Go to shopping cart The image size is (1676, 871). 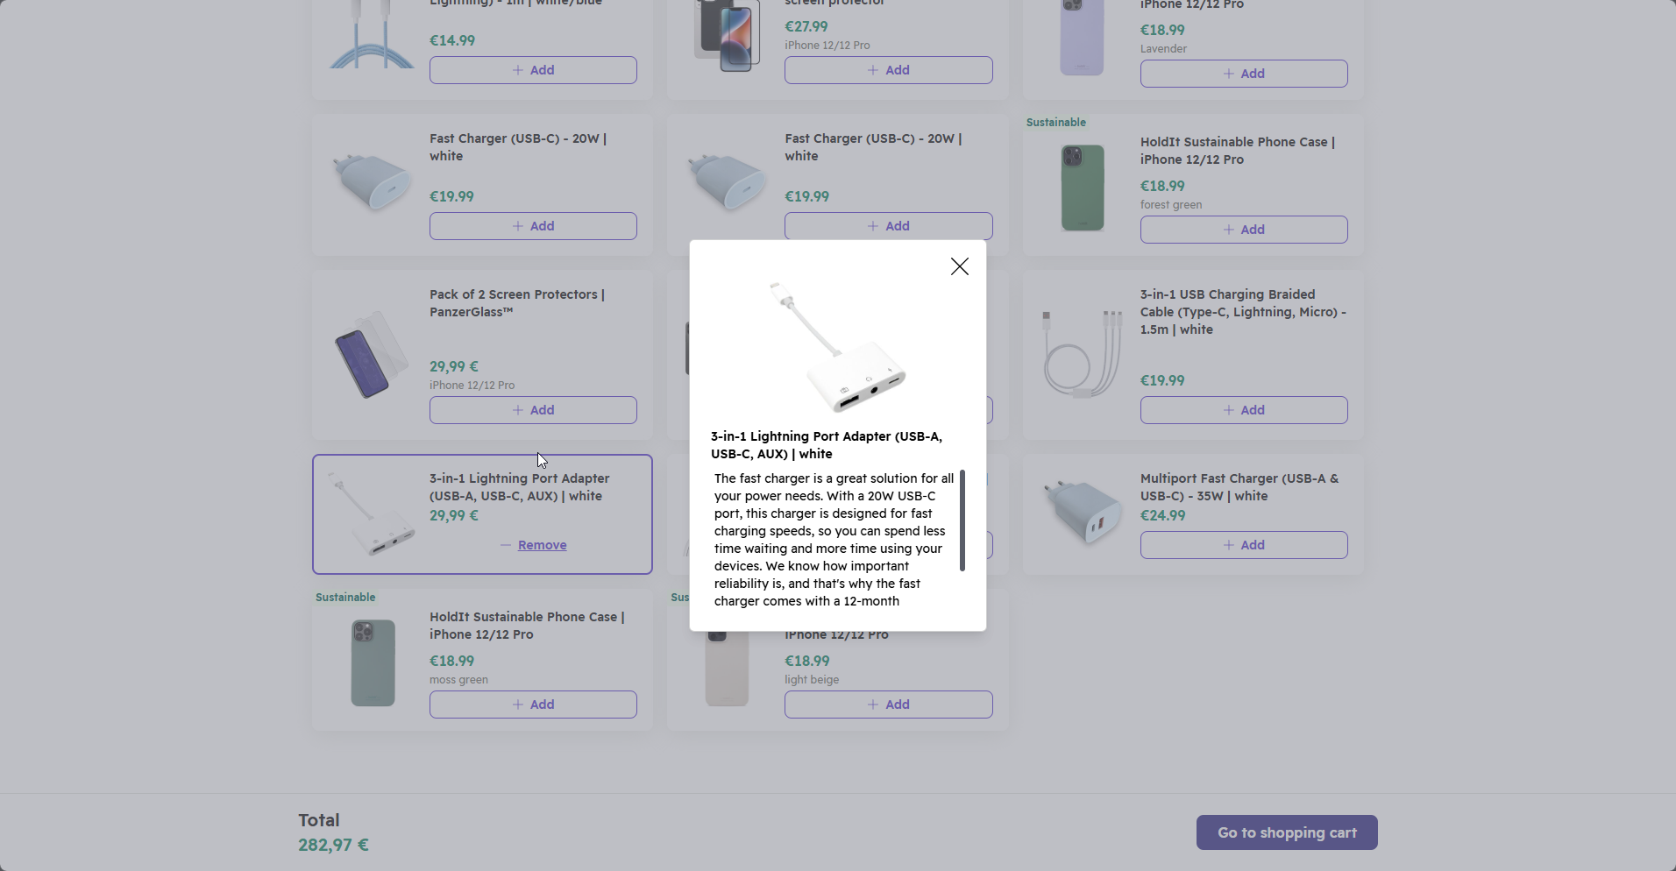tap(1287, 832)
